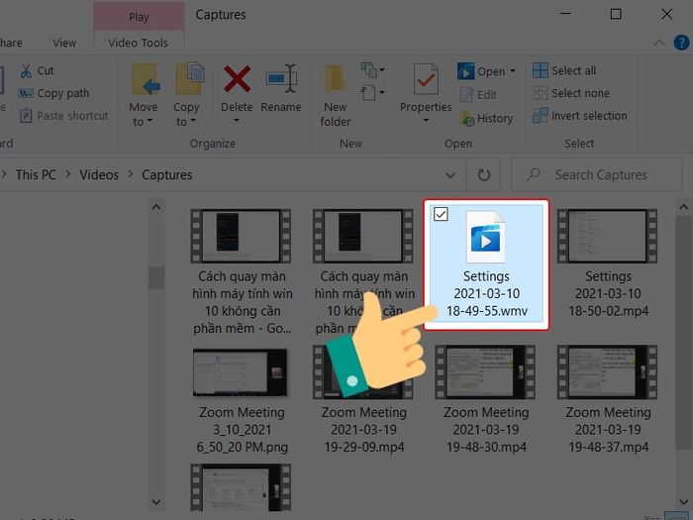
Task: Click the navigation pane scroll up arrow
Action: click(156, 207)
